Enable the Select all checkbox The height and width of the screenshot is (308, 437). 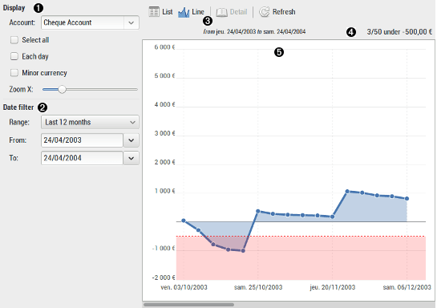(14, 40)
